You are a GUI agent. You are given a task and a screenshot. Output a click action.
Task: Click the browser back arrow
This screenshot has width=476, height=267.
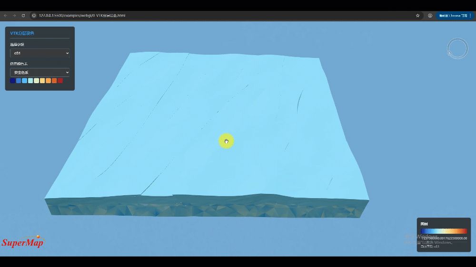coord(5,16)
